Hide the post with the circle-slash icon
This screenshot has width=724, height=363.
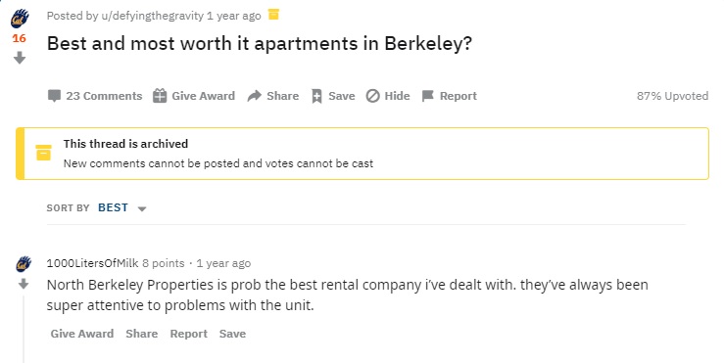(x=372, y=96)
